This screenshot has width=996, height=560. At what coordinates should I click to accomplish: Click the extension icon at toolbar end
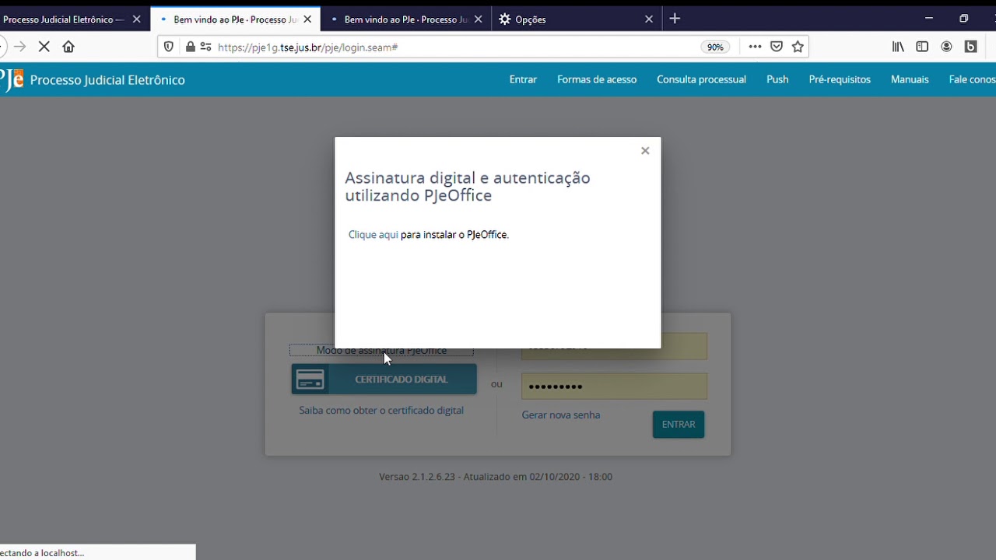point(970,47)
